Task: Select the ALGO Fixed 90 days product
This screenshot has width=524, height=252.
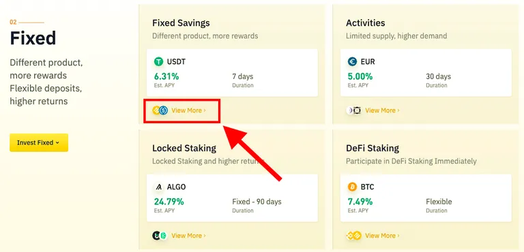Action: click(x=232, y=198)
